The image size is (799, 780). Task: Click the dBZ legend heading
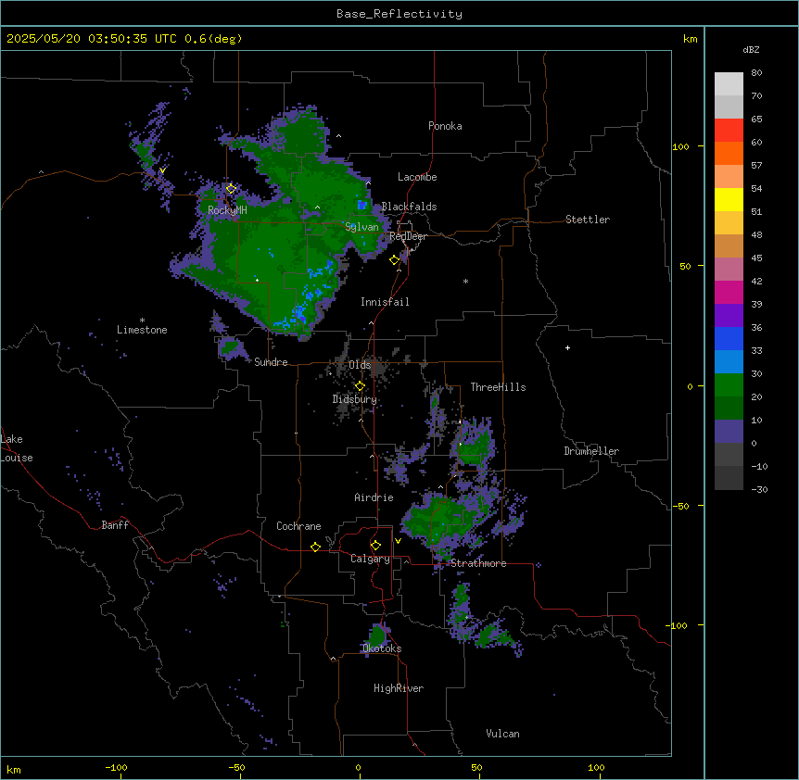click(x=751, y=49)
